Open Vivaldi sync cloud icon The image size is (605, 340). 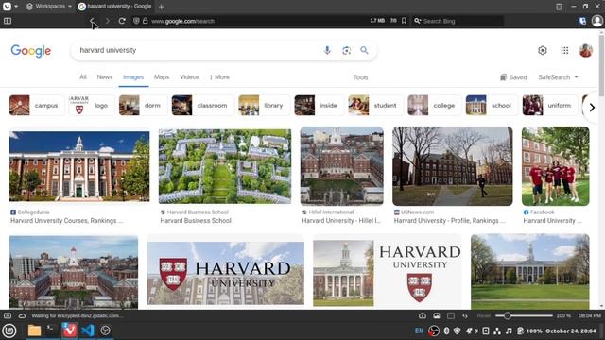(22, 315)
